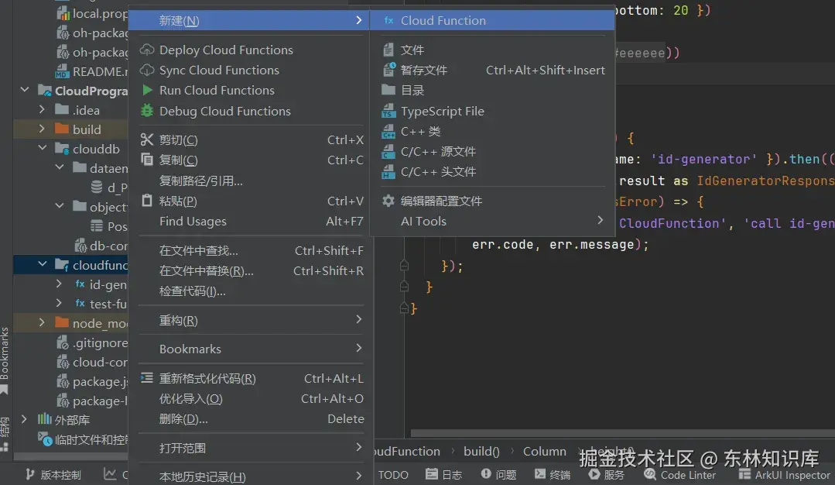This screenshot has width=835, height=485.
Task: Expand the node_modules folder
Action: (x=42, y=322)
